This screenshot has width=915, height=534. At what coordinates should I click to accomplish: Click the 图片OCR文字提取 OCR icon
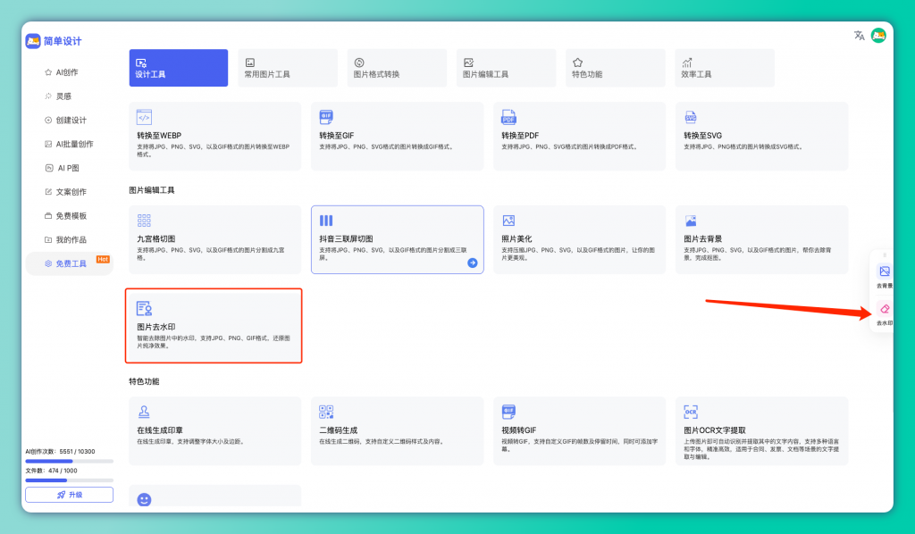691,413
